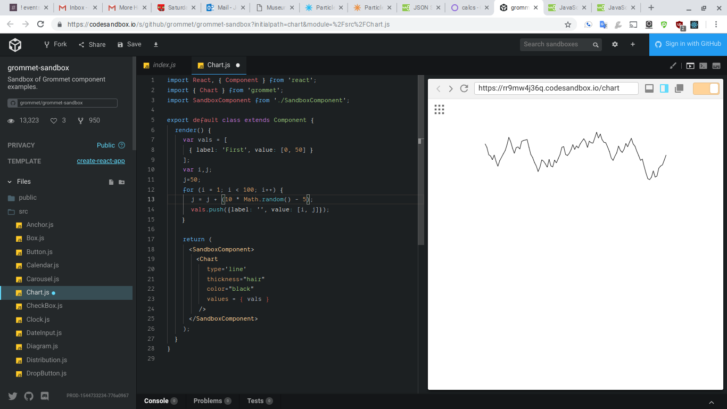Click the new folder icon in Files
This screenshot has width=727, height=409.
122,182
